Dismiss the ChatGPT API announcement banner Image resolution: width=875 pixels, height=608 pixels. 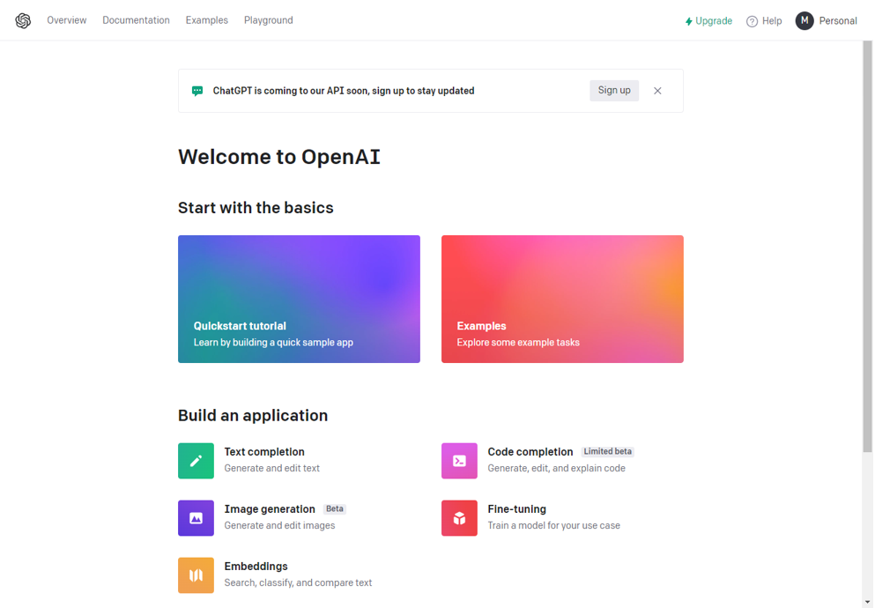657,91
